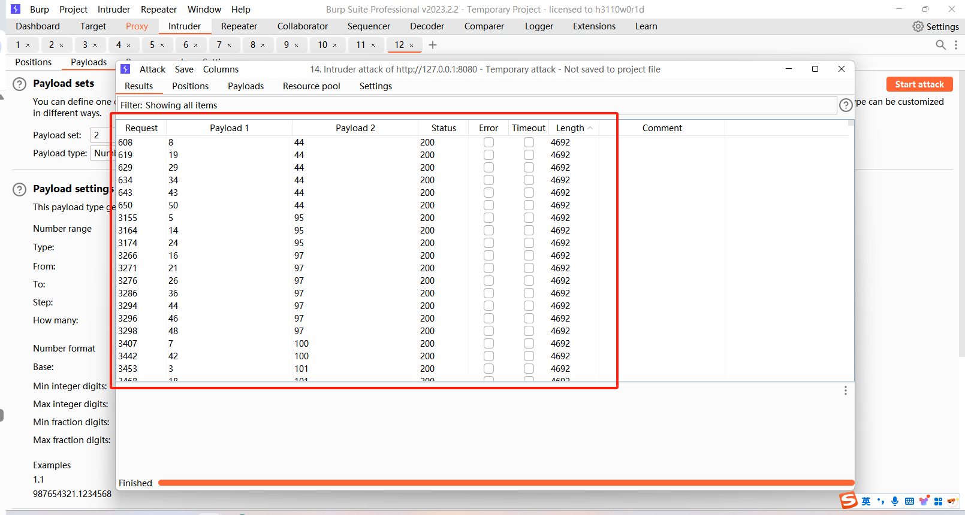Click the results filter bar
The width and height of the screenshot is (965, 515).
[x=477, y=105]
